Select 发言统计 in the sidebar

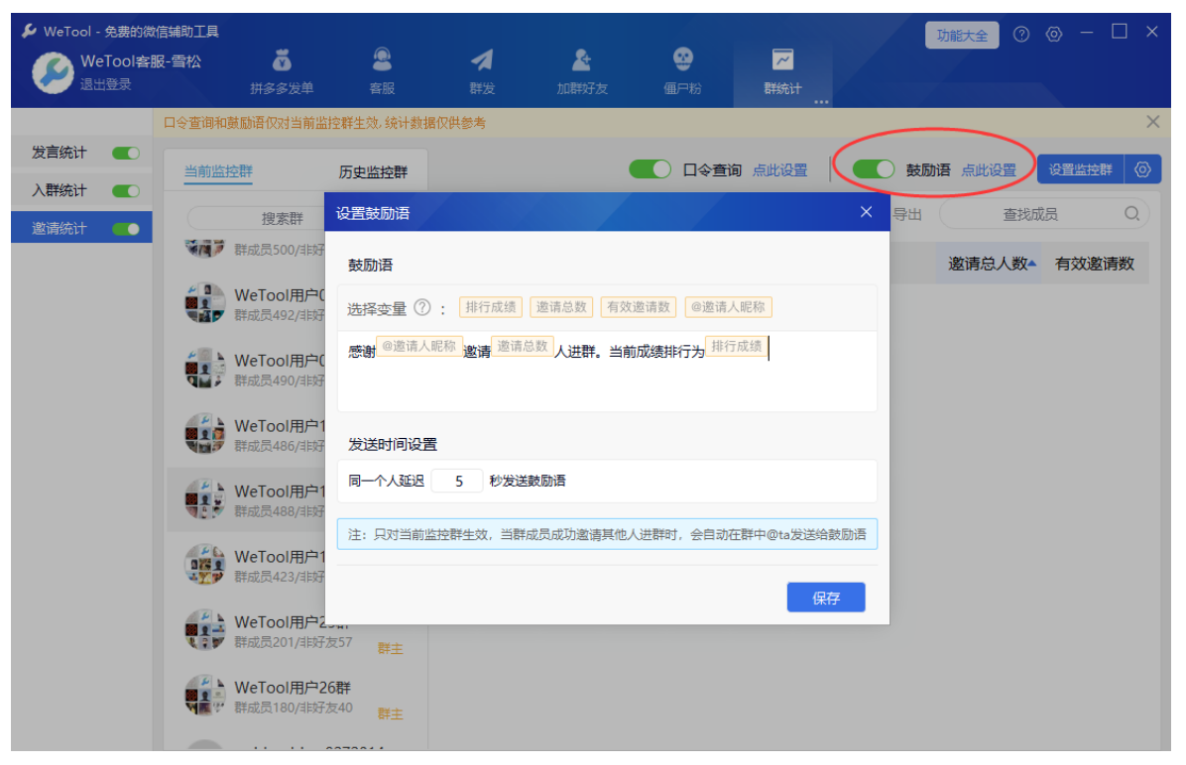tap(59, 153)
